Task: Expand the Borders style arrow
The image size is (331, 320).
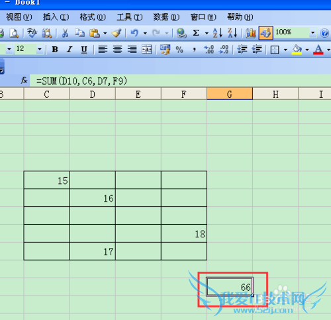Action: pos(285,50)
